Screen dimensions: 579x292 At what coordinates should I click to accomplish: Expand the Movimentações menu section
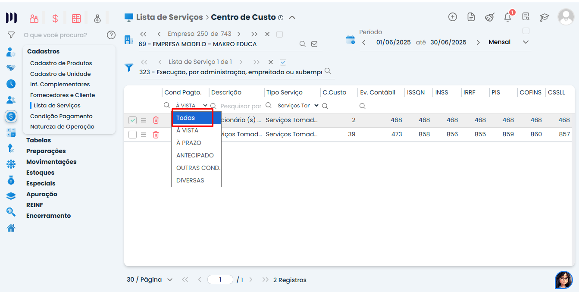click(51, 162)
